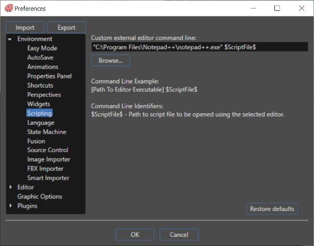Viewport: 314px width, 246px height.
Task: Browse for an external editor executable
Action: click(x=111, y=61)
